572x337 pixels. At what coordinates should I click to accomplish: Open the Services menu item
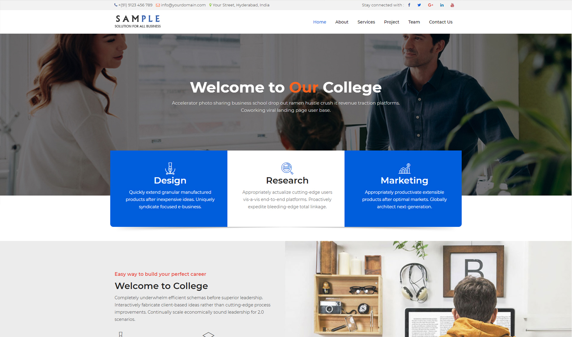(366, 22)
